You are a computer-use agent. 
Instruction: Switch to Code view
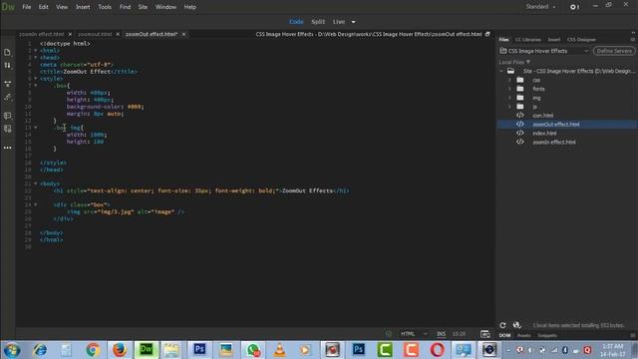[296, 22]
